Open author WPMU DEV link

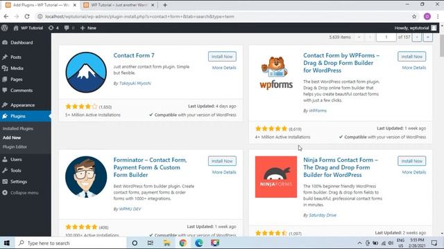click(130, 209)
